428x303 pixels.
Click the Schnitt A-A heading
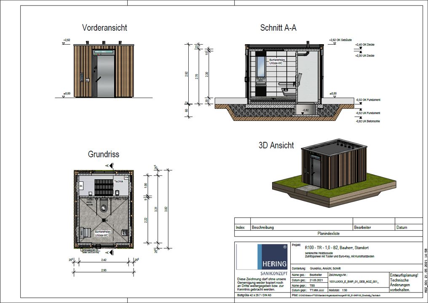coord(278,28)
